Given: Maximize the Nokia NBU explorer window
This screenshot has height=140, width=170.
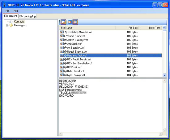Looking at the screenshot, I should (x=160, y=5).
